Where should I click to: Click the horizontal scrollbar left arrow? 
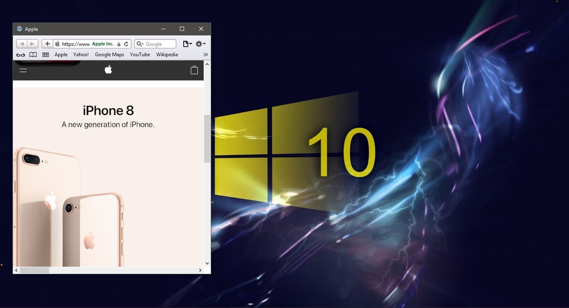click(x=17, y=270)
